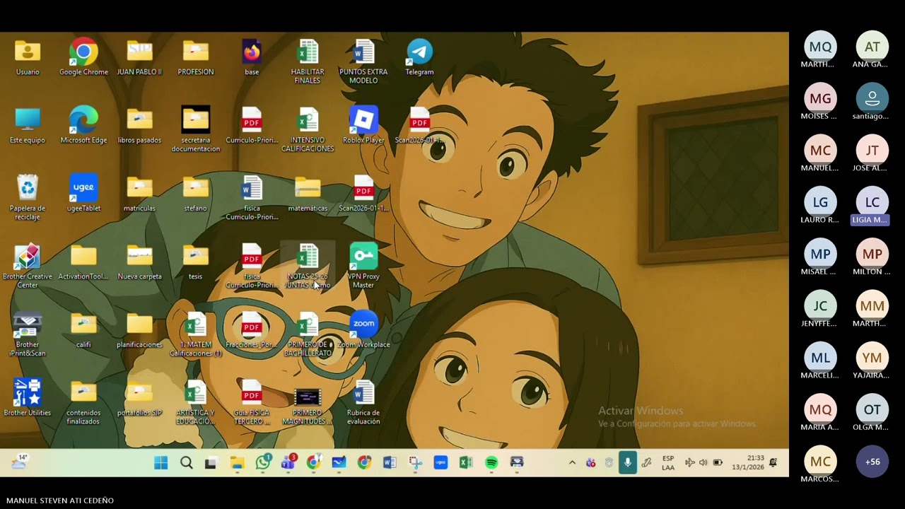
Task: Open Zoom Workplace desktop shortcut
Action: pos(363,330)
